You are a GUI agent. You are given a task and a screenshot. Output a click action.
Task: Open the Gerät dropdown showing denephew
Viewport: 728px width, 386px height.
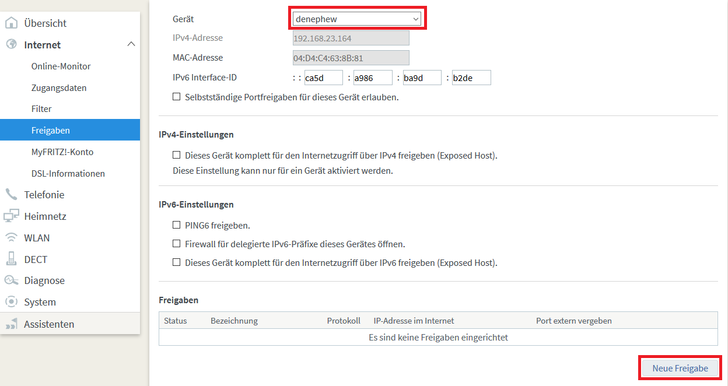(x=357, y=19)
